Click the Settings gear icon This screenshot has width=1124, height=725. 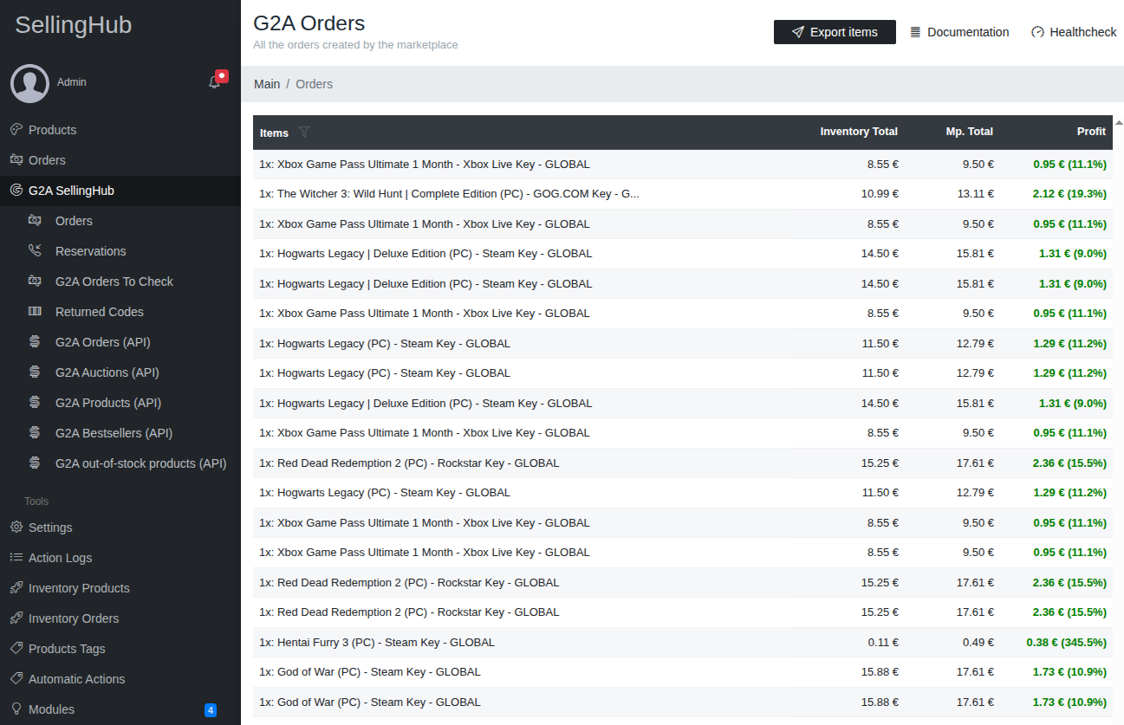tap(16, 527)
